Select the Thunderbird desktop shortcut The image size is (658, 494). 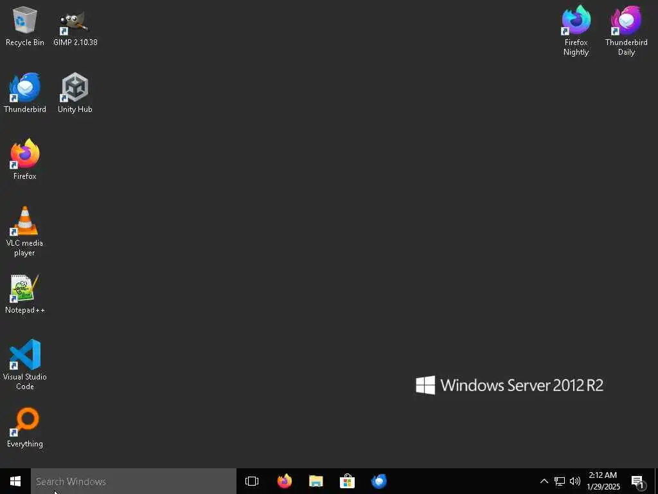coord(25,93)
